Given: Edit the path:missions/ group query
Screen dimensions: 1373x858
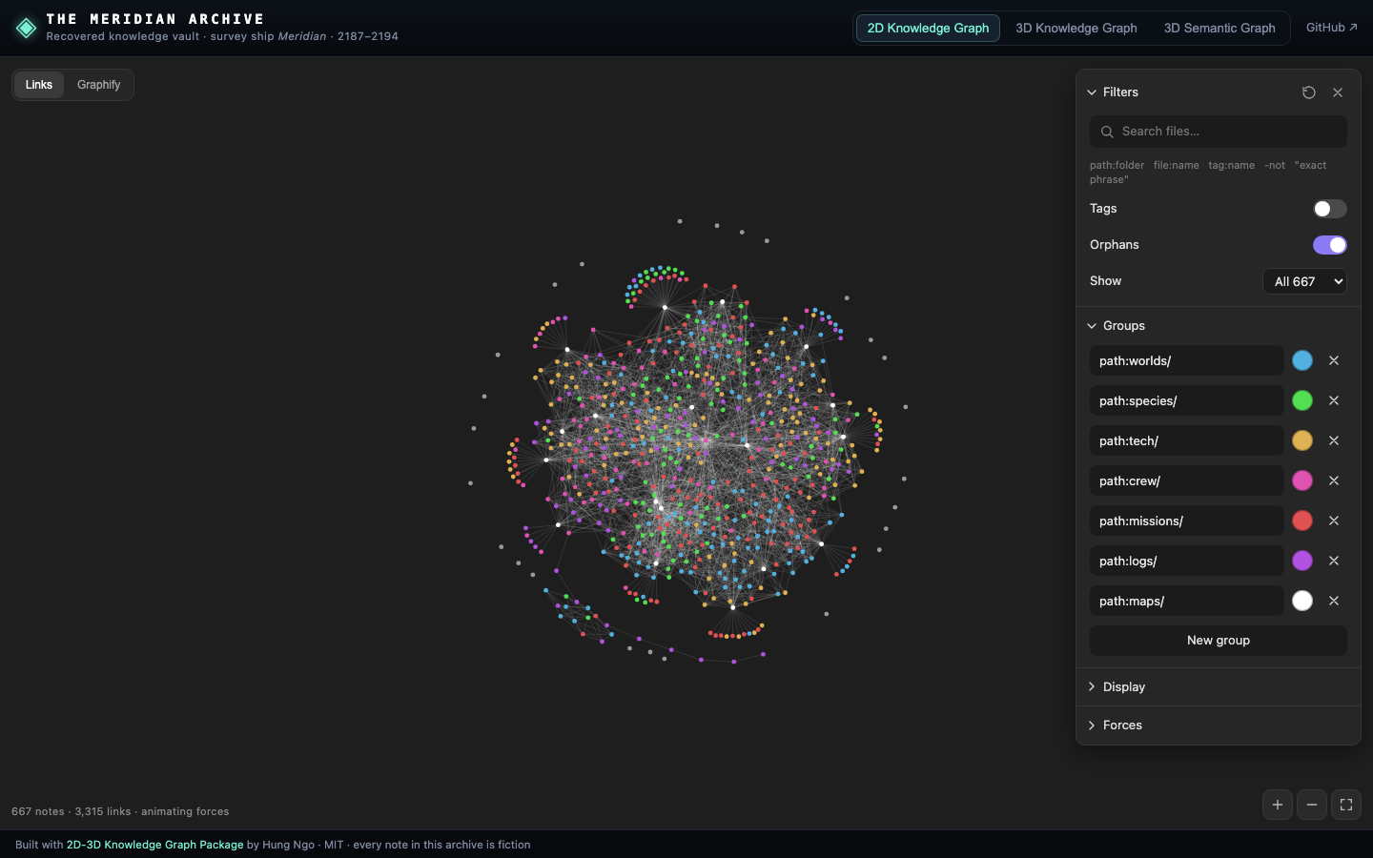Looking at the screenshot, I should [x=1187, y=521].
